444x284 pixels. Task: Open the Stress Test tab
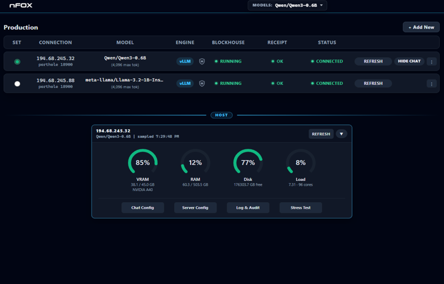pyautogui.click(x=301, y=208)
